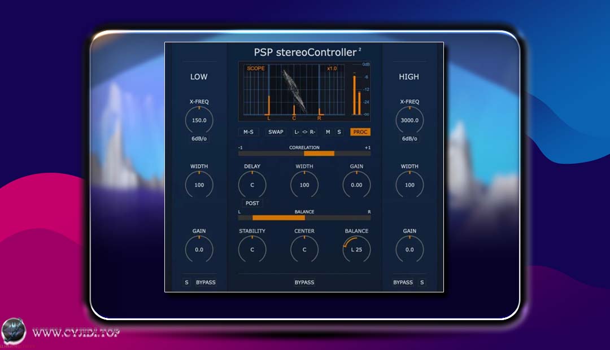This screenshot has width=610, height=350.
Task: Click the STABILITY knob
Action: [x=252, y=250]
